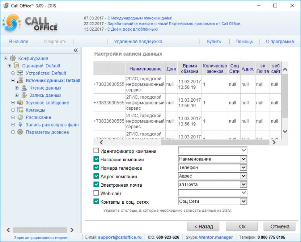The width and height of the screenshot is (301, 242).
Task: Uncheck Номера телефонов checkbox
Action: 96,167
